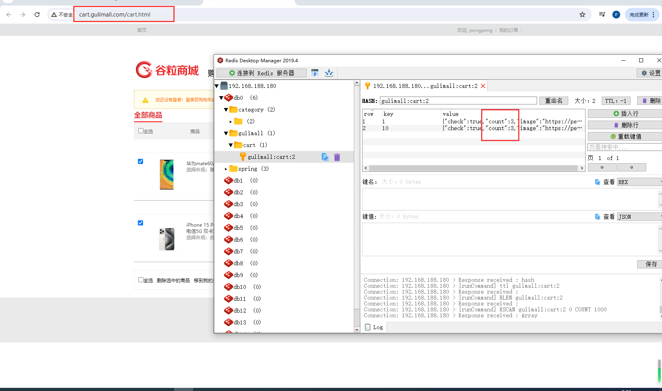The width and height of the screenshot is (662, 391).
Task: Expand the spring namespace folder
Action: coord(226,169)
